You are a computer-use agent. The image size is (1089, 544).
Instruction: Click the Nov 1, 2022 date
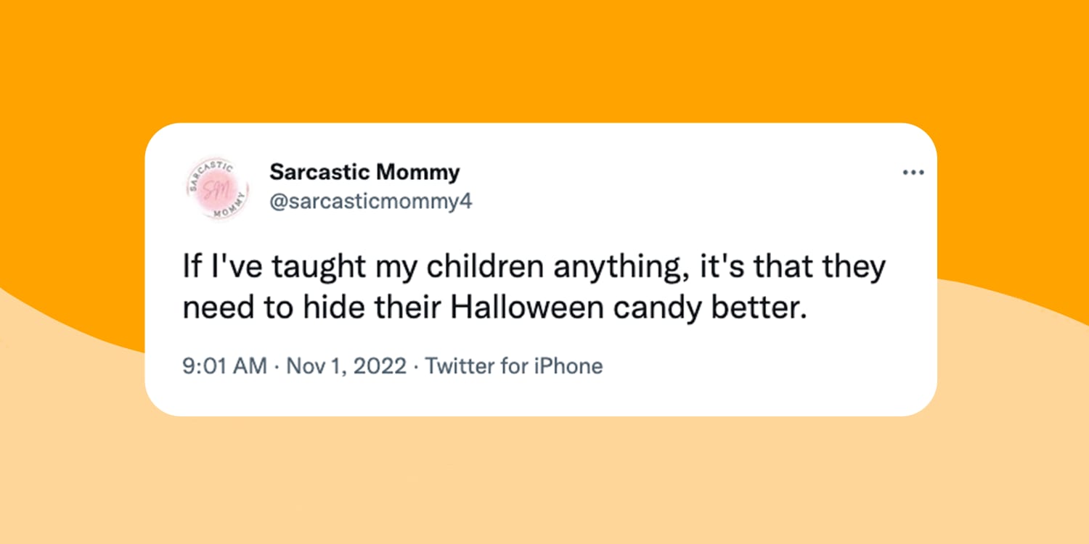(346, 366)
